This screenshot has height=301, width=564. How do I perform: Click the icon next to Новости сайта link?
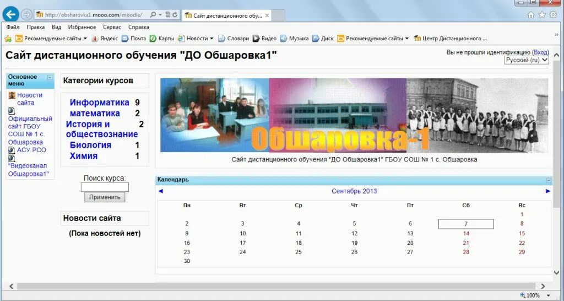tap(12, 95)
